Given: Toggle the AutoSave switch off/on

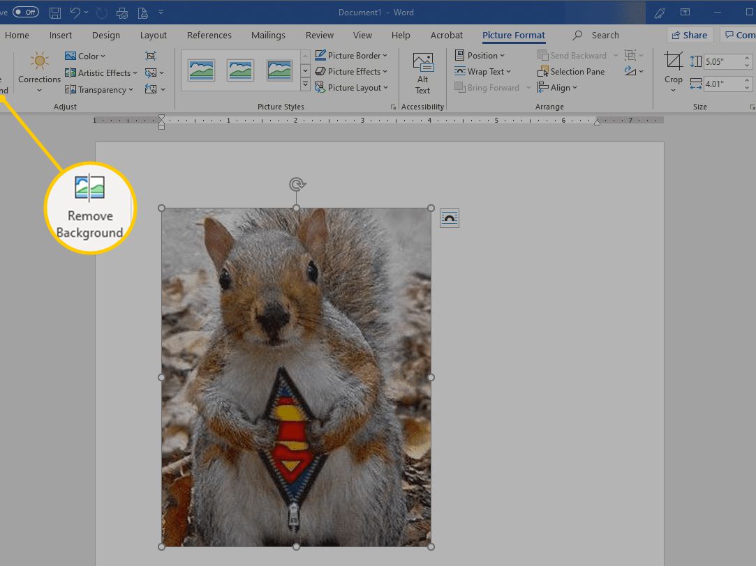Looking at the screenshot, I should 26,12.
